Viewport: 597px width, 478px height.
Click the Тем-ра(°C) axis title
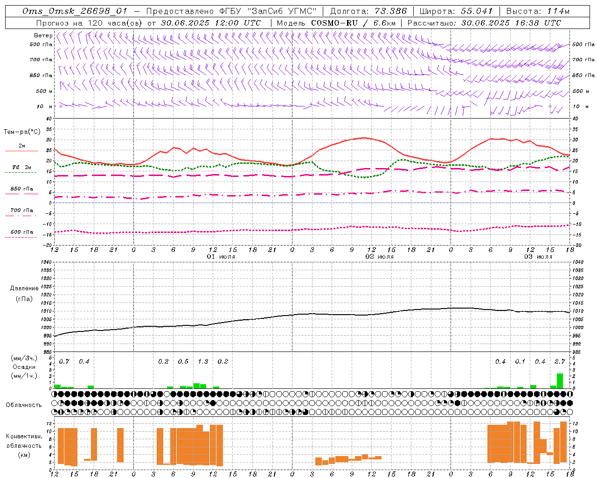pyautogui.click(x=22, y=132)
